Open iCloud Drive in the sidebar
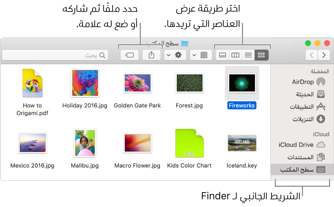 [302, 145]
